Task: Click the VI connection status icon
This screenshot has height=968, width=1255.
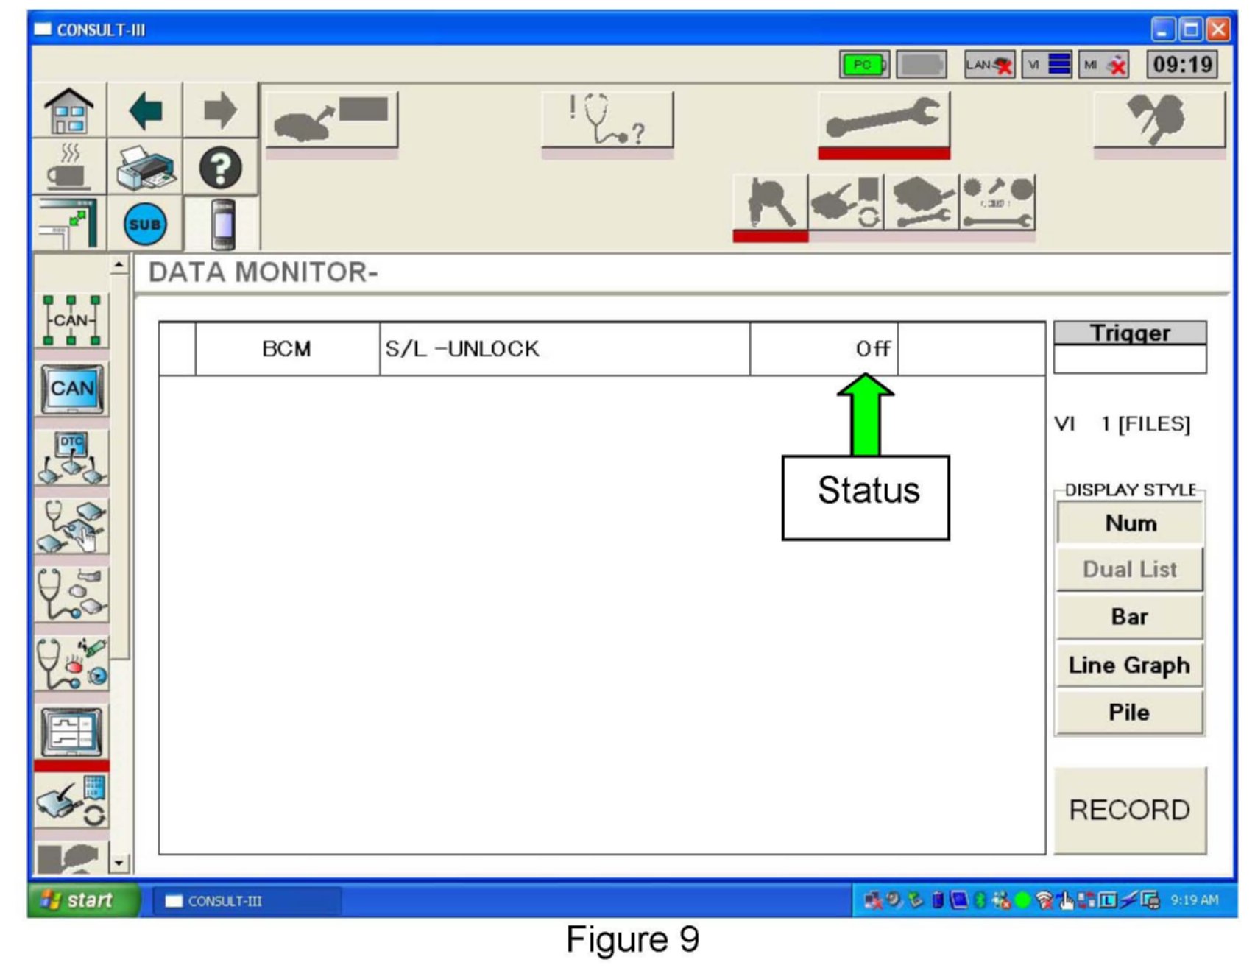Action: click(1047, 65)
